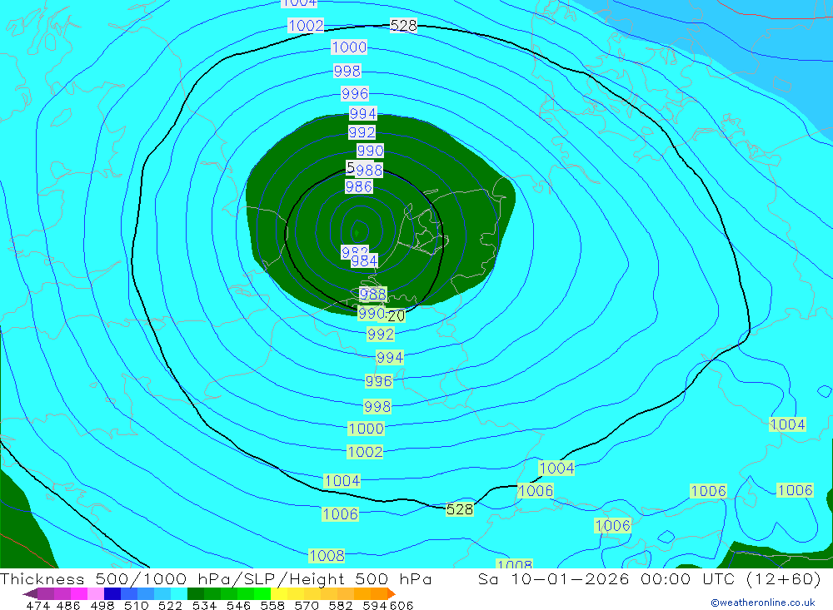Click the green-background 992 isobar label
833x610 pixels.
[x=381, y=335]
